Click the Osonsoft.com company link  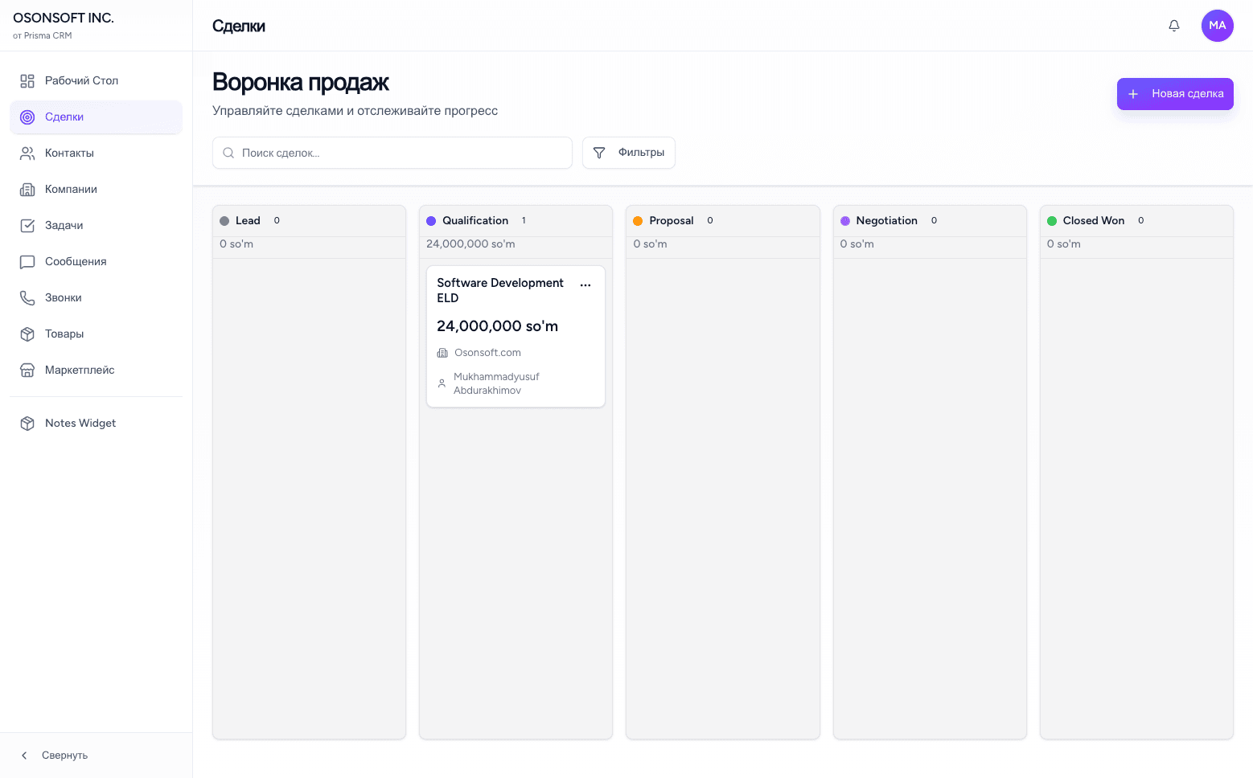point(487,353)
